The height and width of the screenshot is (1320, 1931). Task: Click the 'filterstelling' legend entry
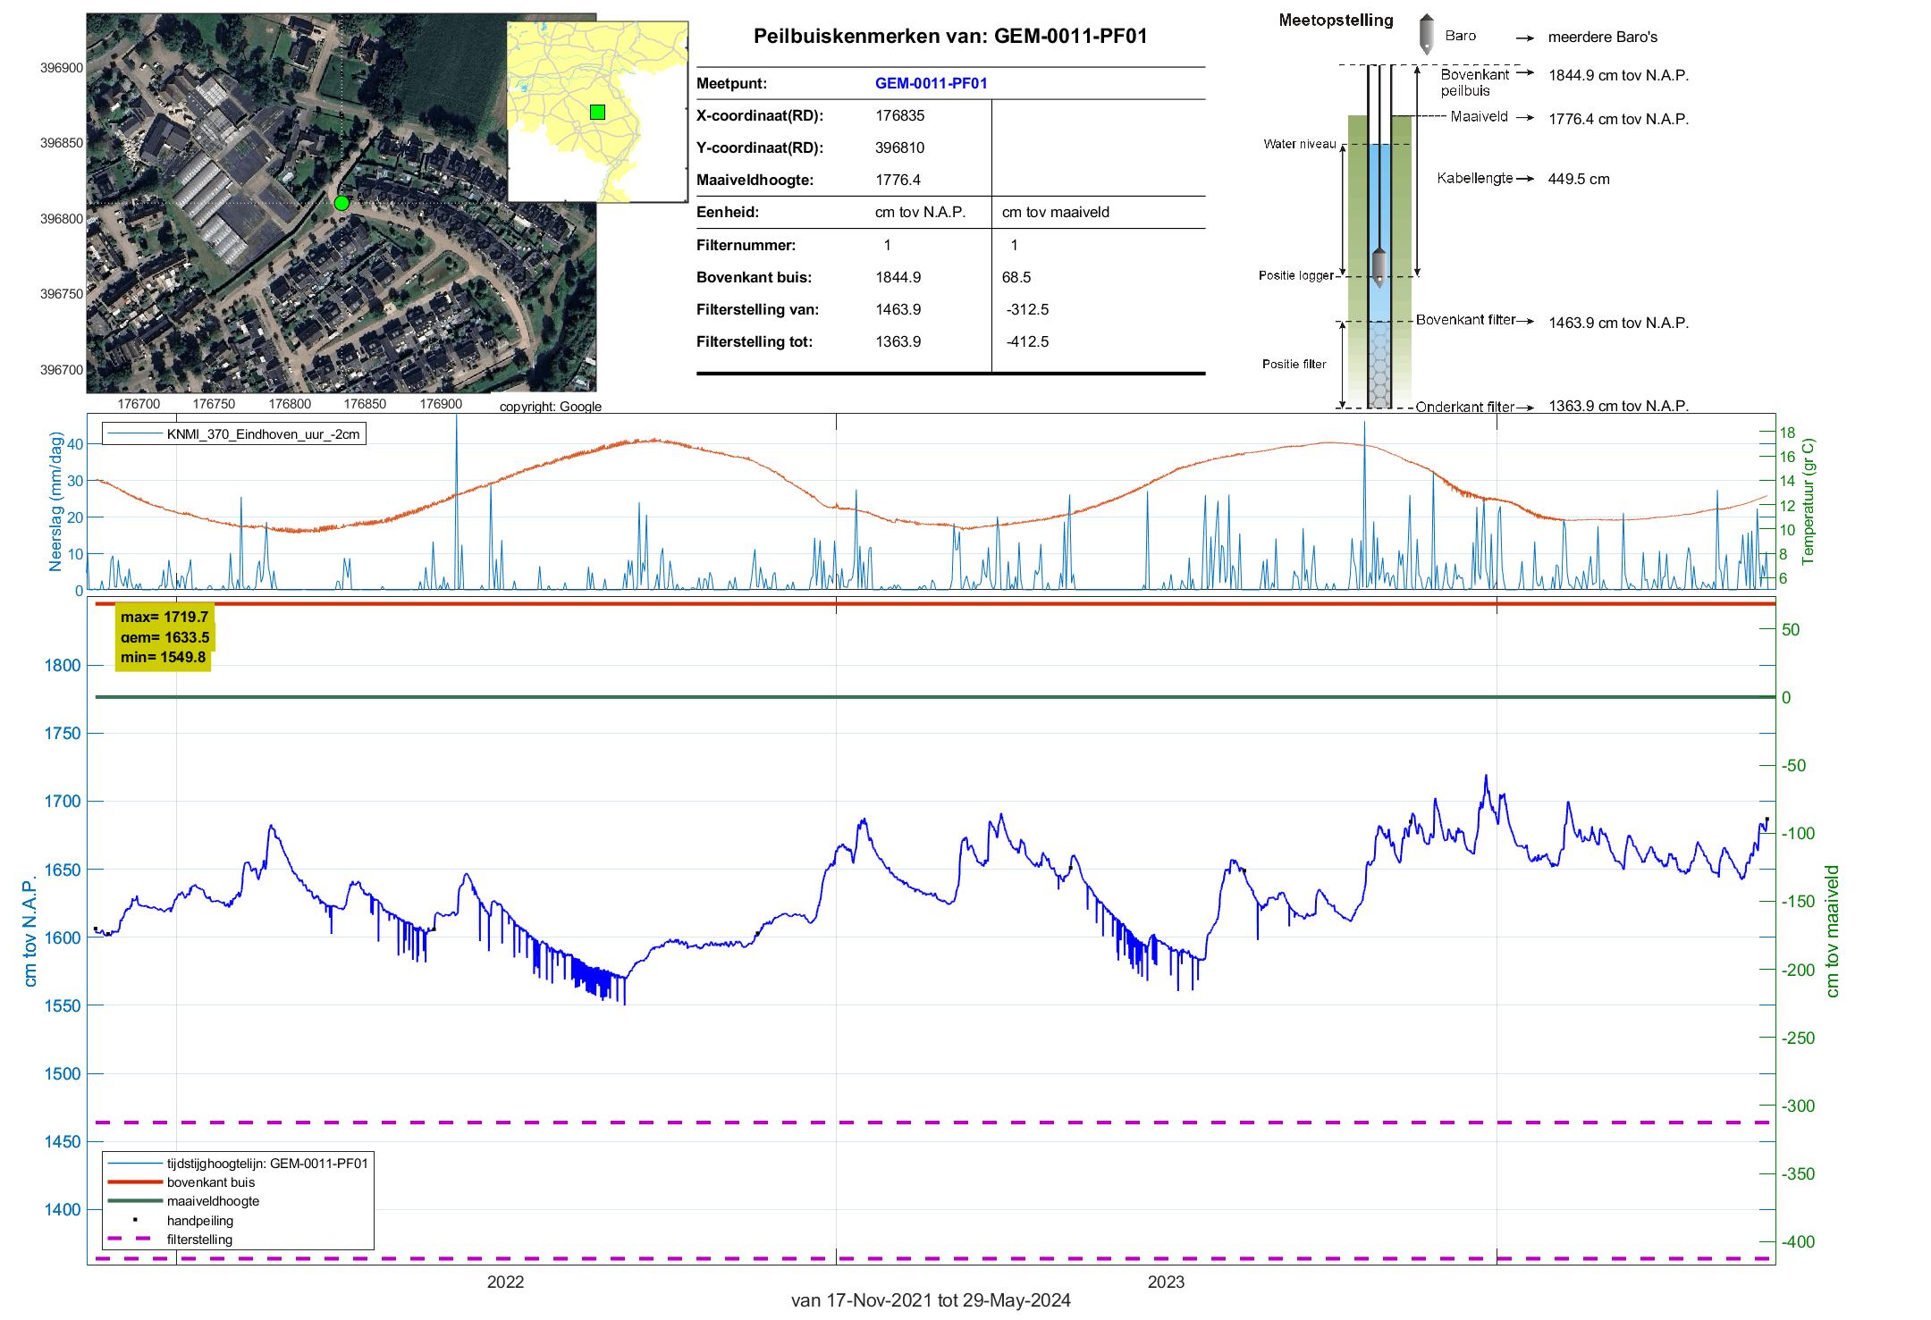click(x=170, y=1240)
